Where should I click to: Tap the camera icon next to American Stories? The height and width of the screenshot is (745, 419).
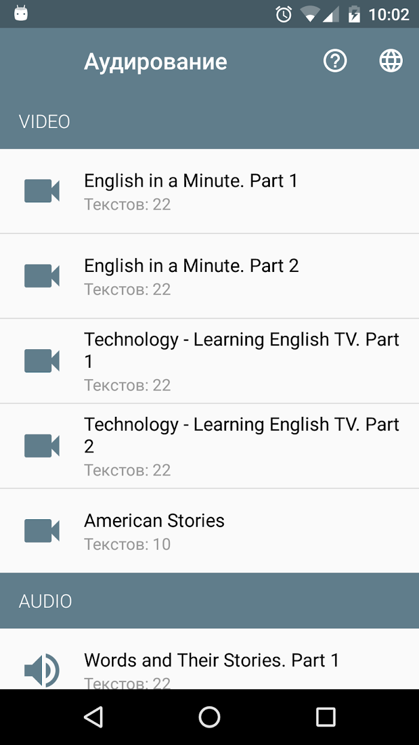(42, 531)
